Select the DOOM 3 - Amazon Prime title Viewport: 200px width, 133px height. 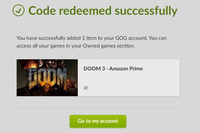coord(113,69)
